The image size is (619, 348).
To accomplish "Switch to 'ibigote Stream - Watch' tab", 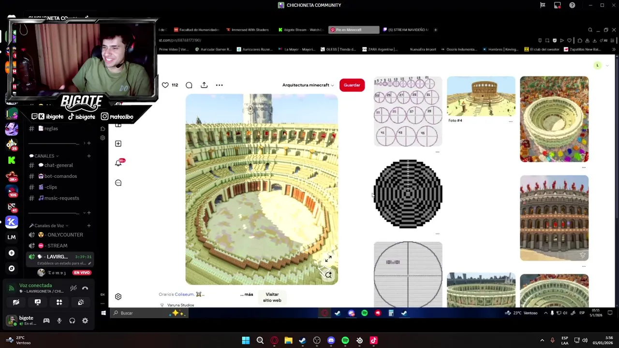I will (301, 29).
